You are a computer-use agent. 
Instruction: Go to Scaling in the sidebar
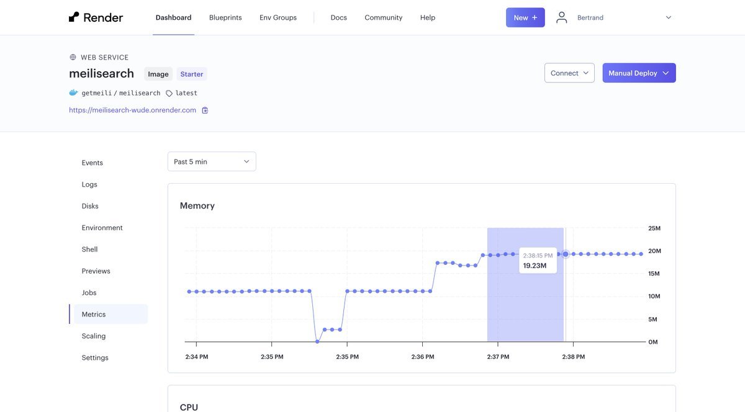click(x=94, y=336)
